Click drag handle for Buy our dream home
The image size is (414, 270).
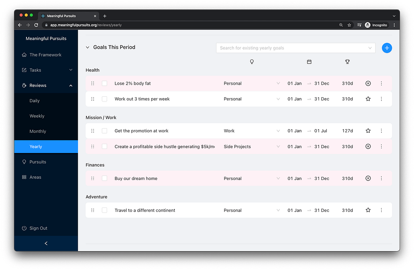pyautogui.click(x=92, y=178)
